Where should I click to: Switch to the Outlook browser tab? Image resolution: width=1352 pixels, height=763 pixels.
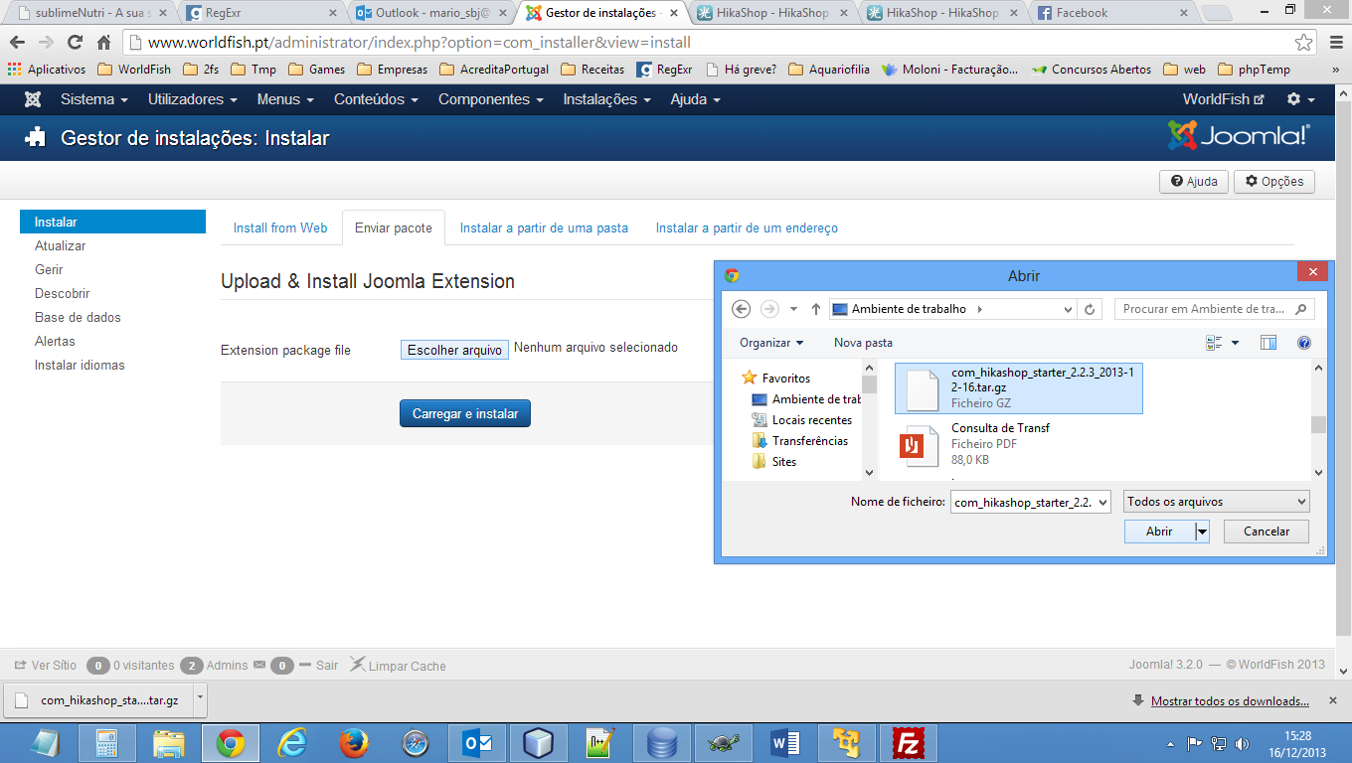(x=433, y=13)
